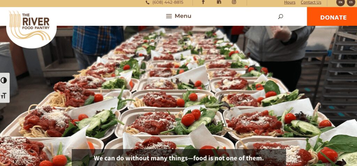Toggle high contrast mode
Viewport: 357px width, 166px height.
pyautogui.click(x=4, y=80)
